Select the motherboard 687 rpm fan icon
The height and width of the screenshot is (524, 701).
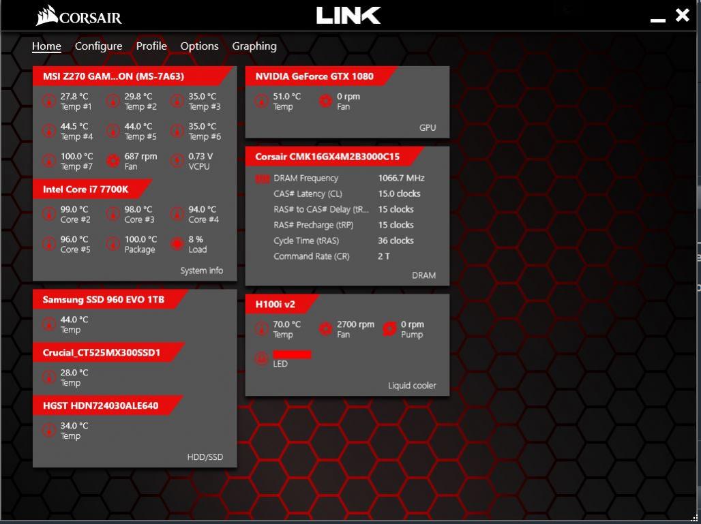tap(113, 161)
